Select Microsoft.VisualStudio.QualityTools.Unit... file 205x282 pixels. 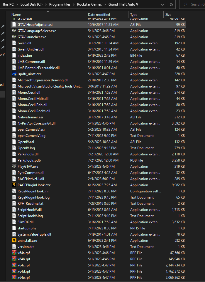98,86
